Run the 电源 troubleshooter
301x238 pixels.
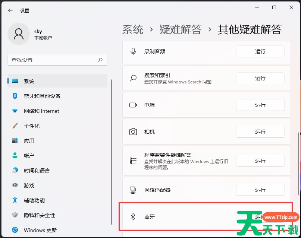pyautogui.click(x=260, y=105)
